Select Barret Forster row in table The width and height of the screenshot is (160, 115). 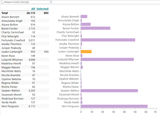pos(25,28)
